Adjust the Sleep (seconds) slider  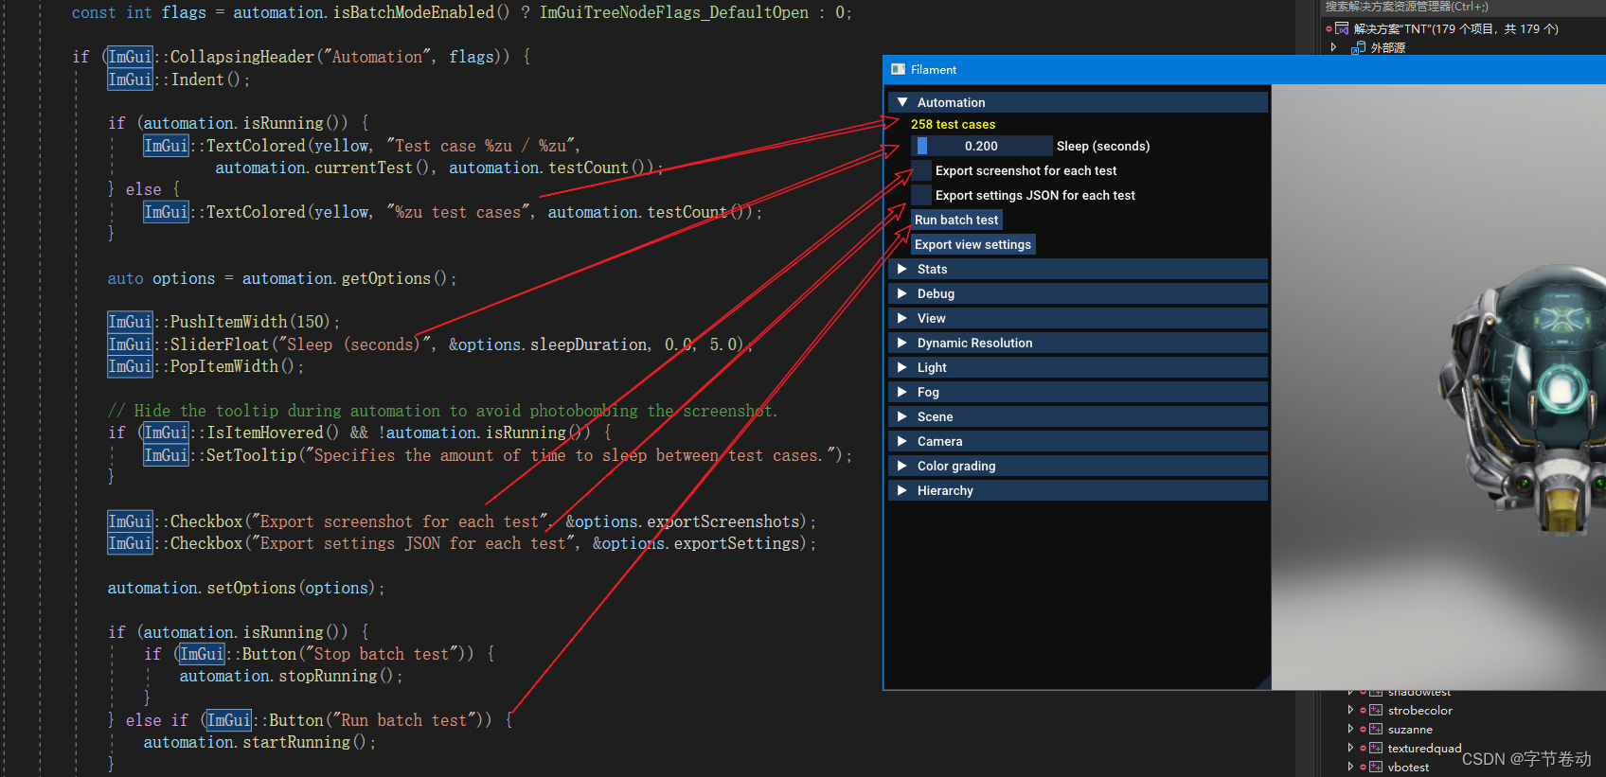point(982,146)
